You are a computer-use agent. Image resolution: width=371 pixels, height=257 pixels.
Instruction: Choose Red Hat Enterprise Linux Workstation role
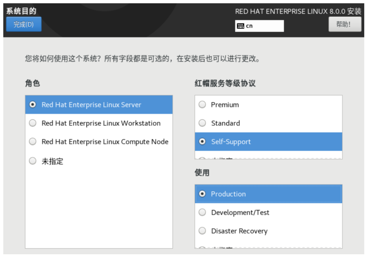pyautogui.click(x=101, y=123)
